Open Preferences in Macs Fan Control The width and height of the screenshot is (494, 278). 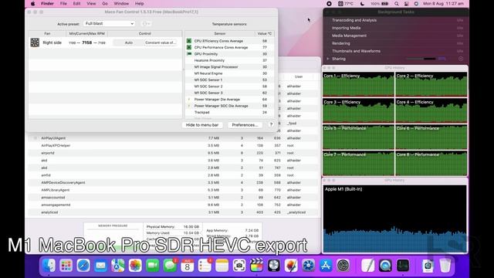[x=245, y=125]
